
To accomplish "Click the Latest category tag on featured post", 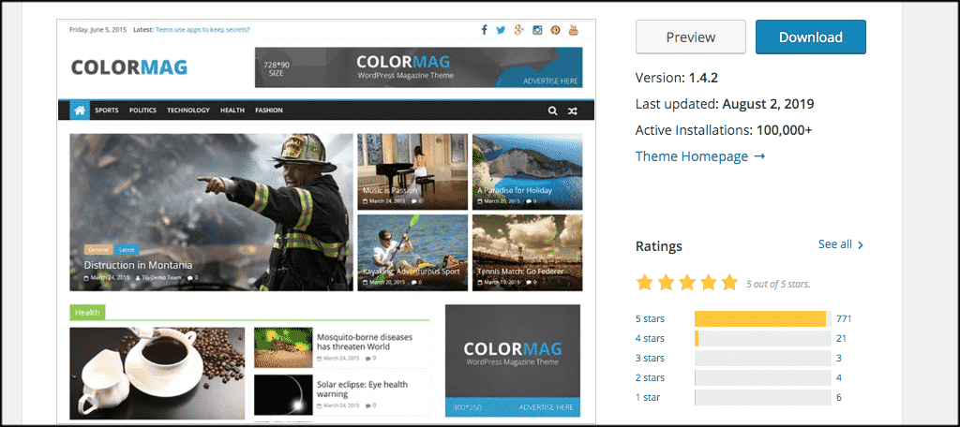I will click(127, 250).
